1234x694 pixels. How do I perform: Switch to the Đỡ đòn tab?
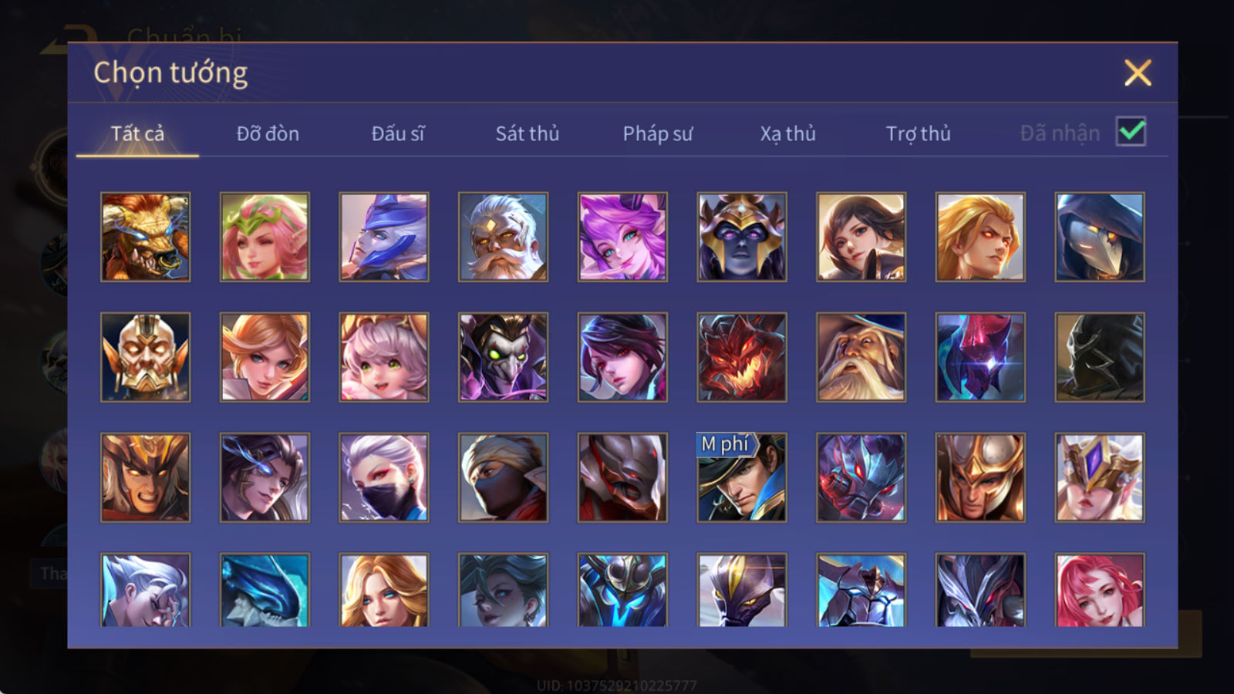[268, 133]
